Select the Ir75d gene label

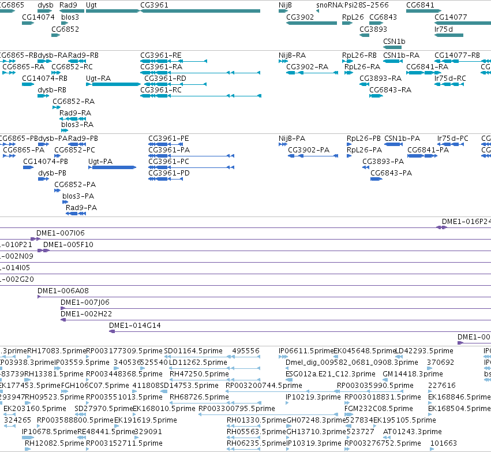tap(444, 29)
